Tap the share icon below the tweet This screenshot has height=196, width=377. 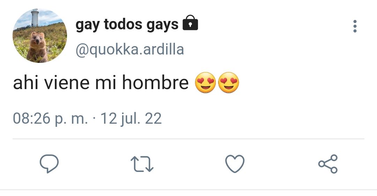pos(328,164)
